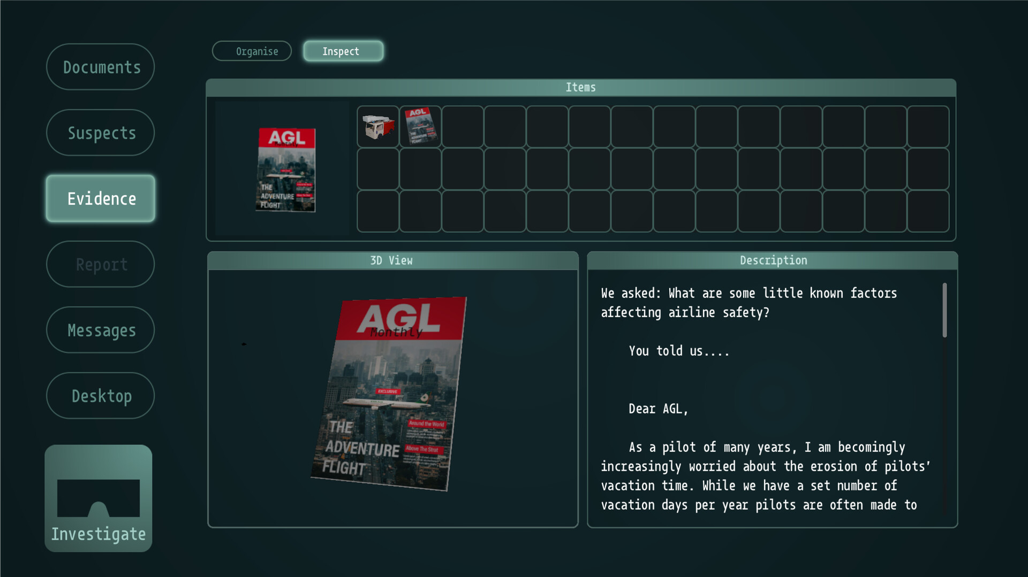The image size is (1028, 577).
Task: Click the large AGL magazine preview thumbnail
Action: point(286,170)
